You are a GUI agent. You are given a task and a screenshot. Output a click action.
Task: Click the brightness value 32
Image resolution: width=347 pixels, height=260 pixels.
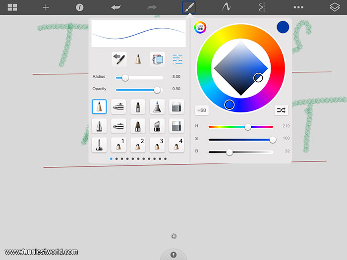287,151
